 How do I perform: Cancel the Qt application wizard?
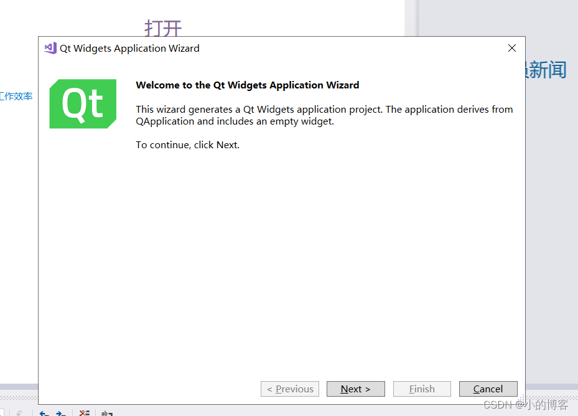pyautogui.click(x=488, y=389)
